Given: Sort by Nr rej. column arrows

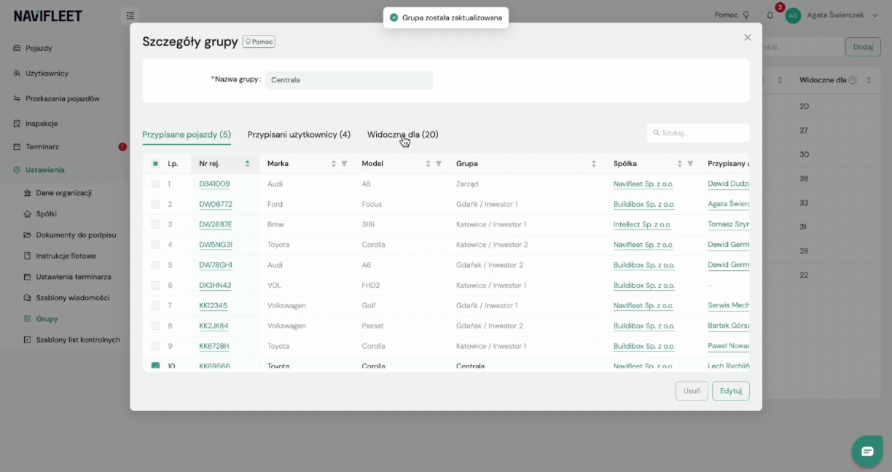Looking at the screenshot, I should (247, 164).
